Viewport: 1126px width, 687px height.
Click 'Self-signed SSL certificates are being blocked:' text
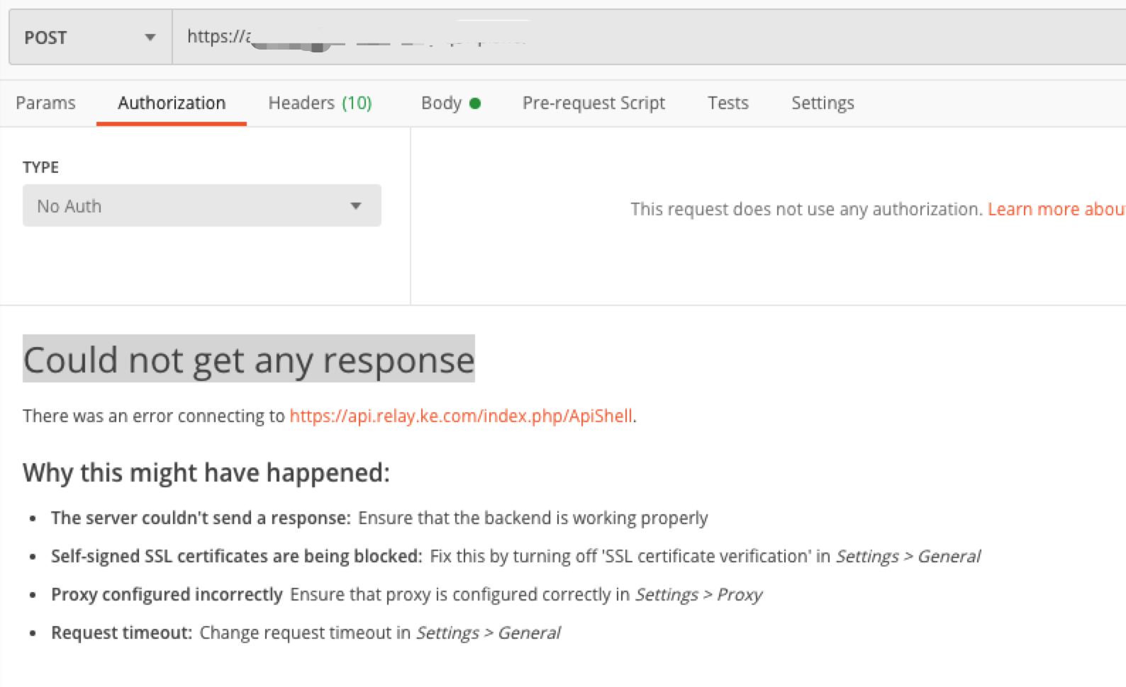237,556
